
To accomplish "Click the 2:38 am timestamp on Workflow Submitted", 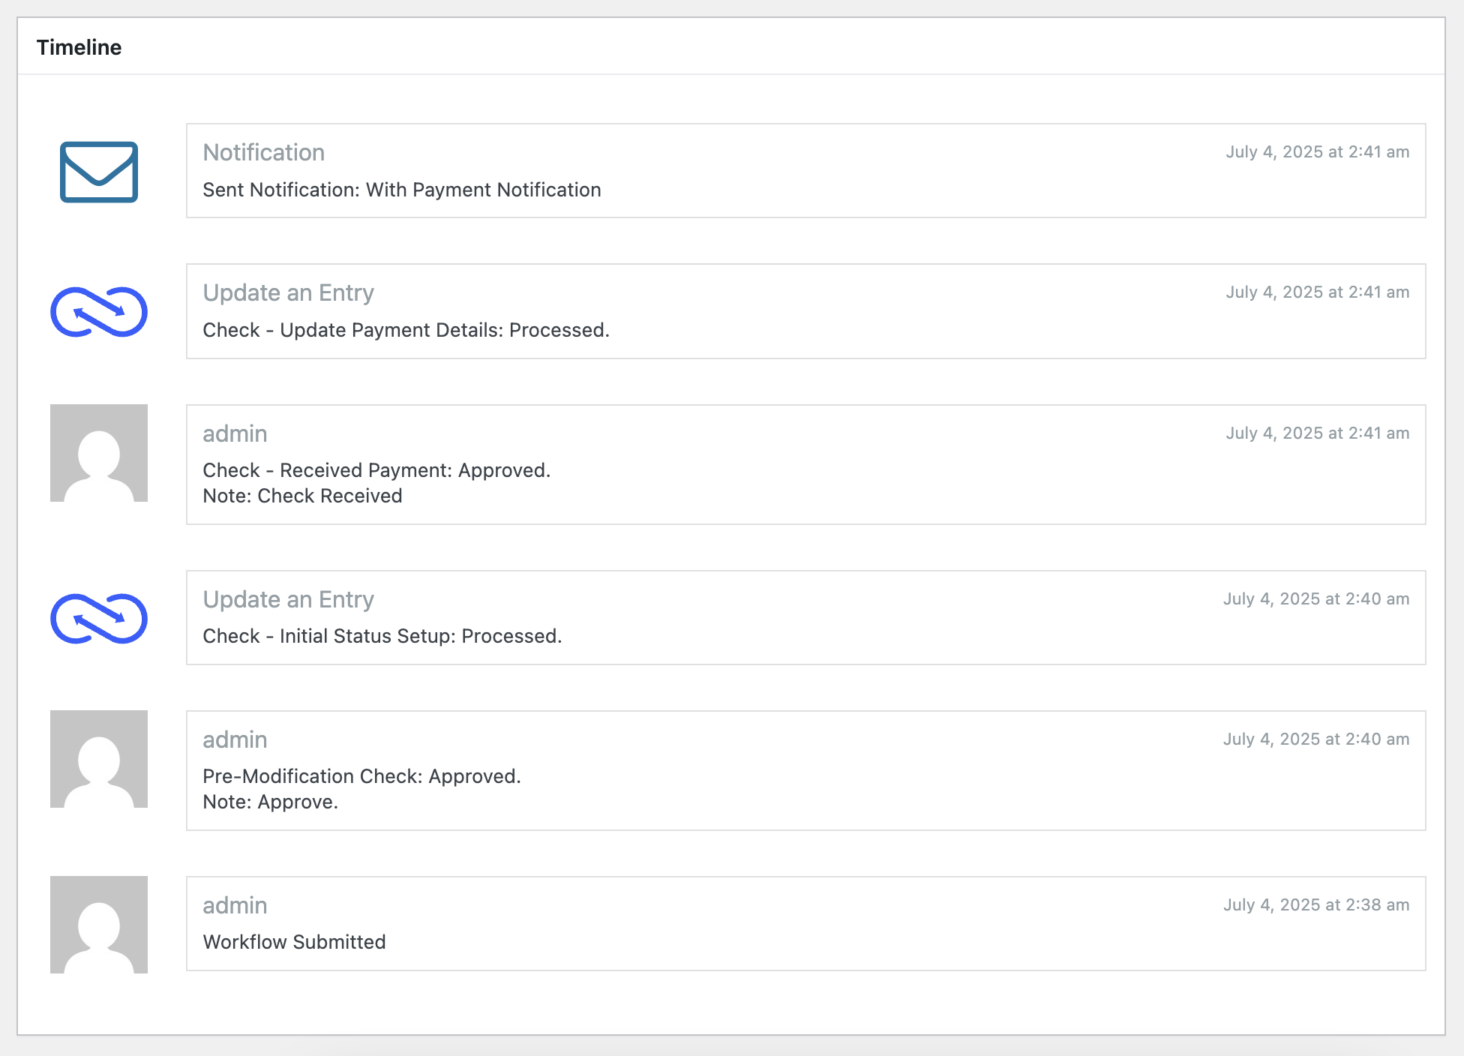I will 1315,904.
